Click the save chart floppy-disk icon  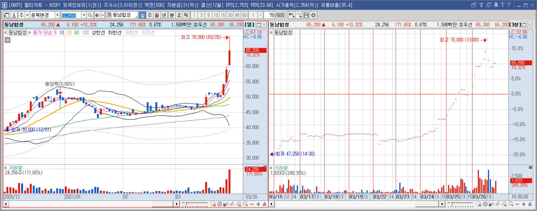tap(306, 15)
